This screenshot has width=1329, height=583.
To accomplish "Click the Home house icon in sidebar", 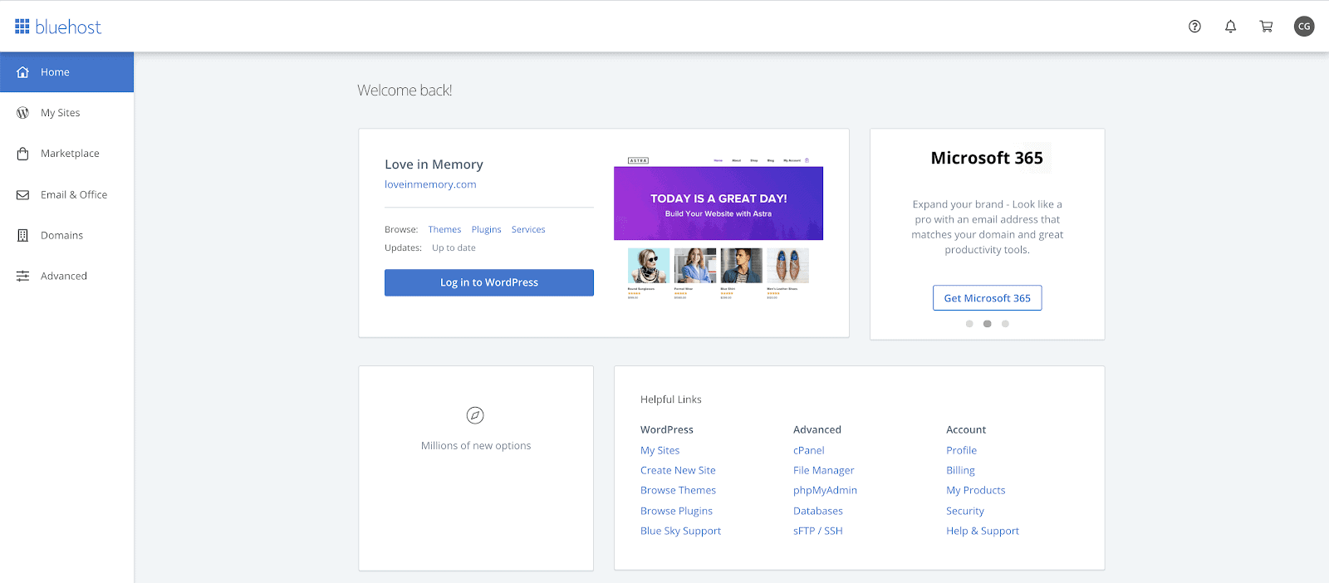I will (x=23, y=72).
